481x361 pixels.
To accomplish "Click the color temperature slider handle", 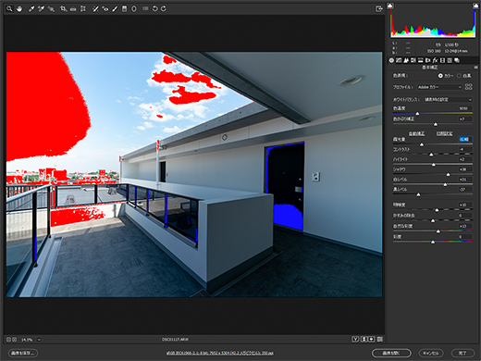I will pyautogui.click(x=417, y=114).
